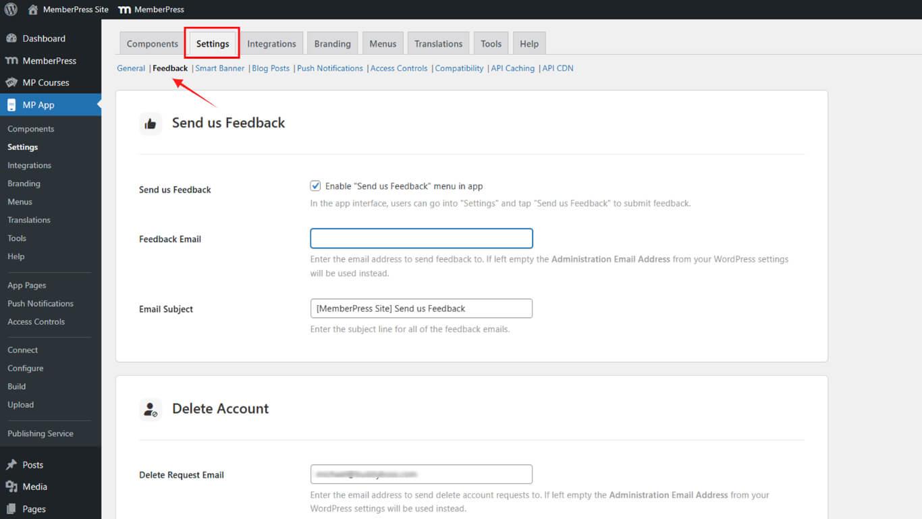The image size is (922, 519).
Task: Open the Smart Banner settings link
Action: coord(219,68)
